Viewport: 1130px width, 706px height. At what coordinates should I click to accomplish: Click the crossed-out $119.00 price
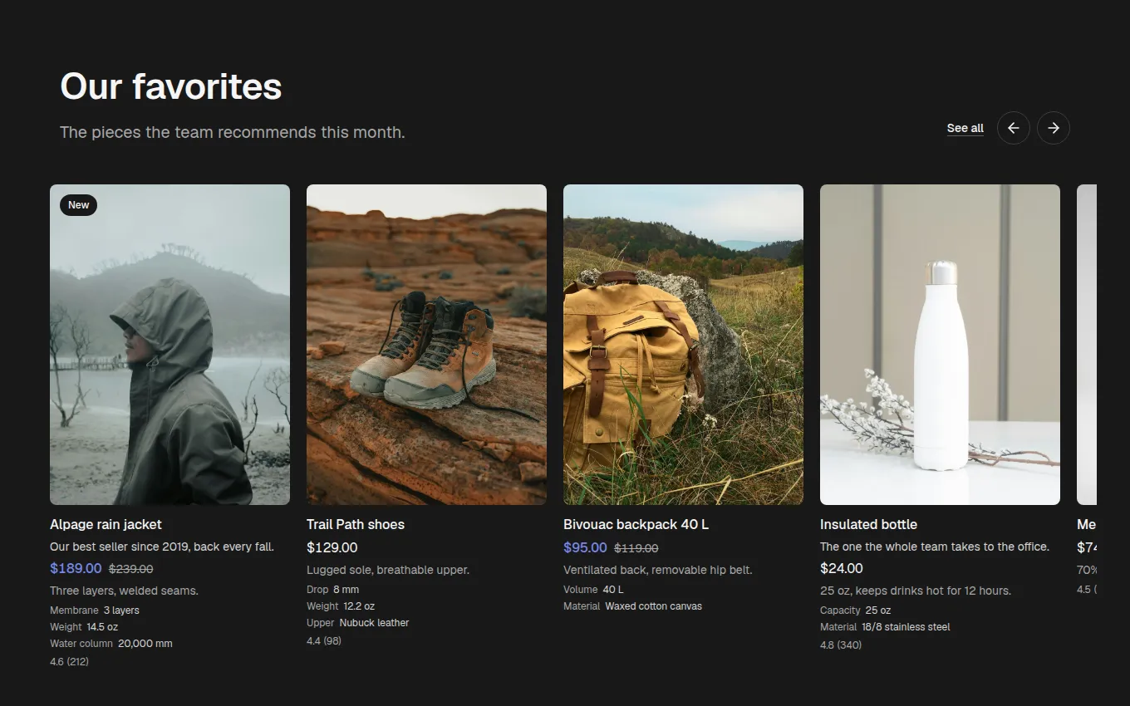pos(636,548)
